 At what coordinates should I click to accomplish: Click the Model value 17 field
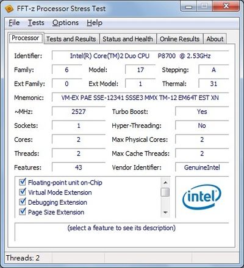point(140,70)
